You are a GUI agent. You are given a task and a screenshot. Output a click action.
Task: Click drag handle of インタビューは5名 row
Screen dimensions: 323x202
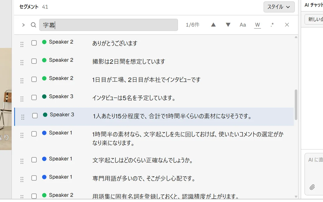click(22, 99)
